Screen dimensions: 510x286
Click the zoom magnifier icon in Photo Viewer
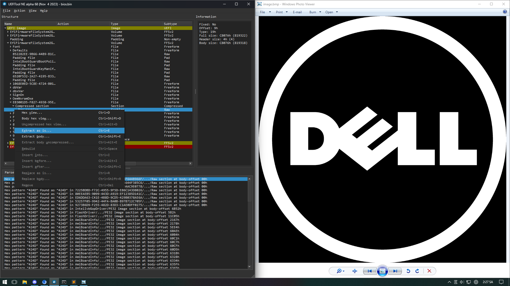pyautogui.click(x=339, y=271)
